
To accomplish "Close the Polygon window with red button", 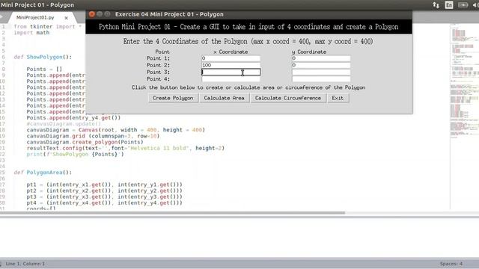I will point(91,14).
